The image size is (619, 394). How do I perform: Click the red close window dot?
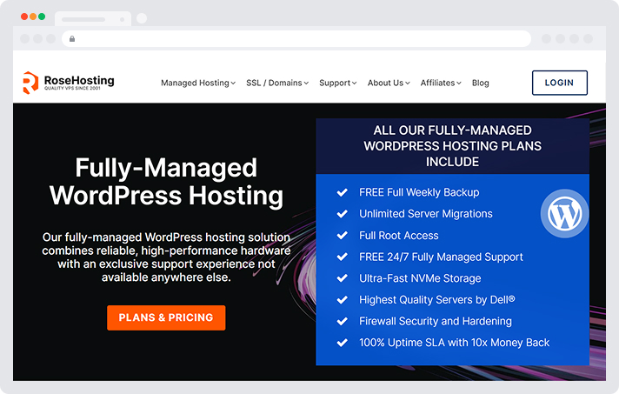pyautogui.click(x=24, y=17)
